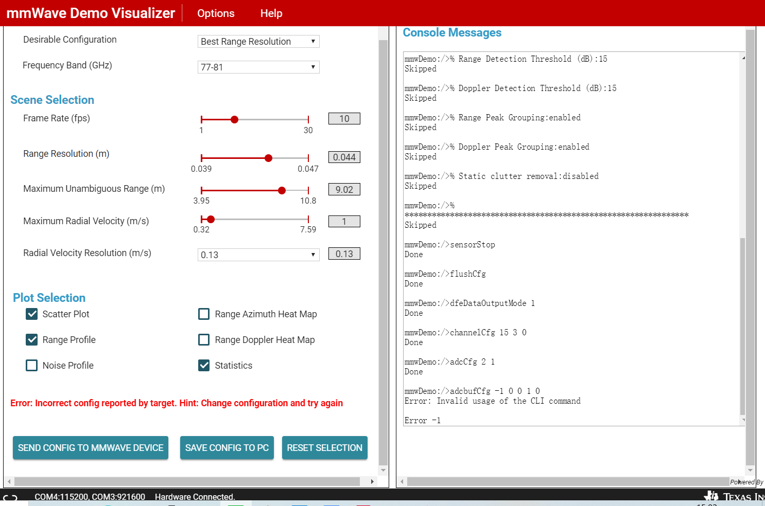The height and width of the screenshot is (506, 765).
Task: Open the Options menu
Action: (216, 13)
